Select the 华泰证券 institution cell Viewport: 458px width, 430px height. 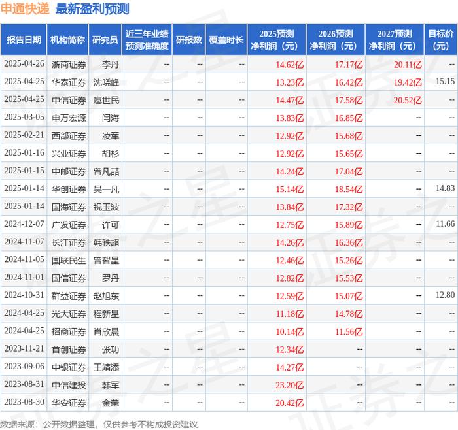(69, 82)
